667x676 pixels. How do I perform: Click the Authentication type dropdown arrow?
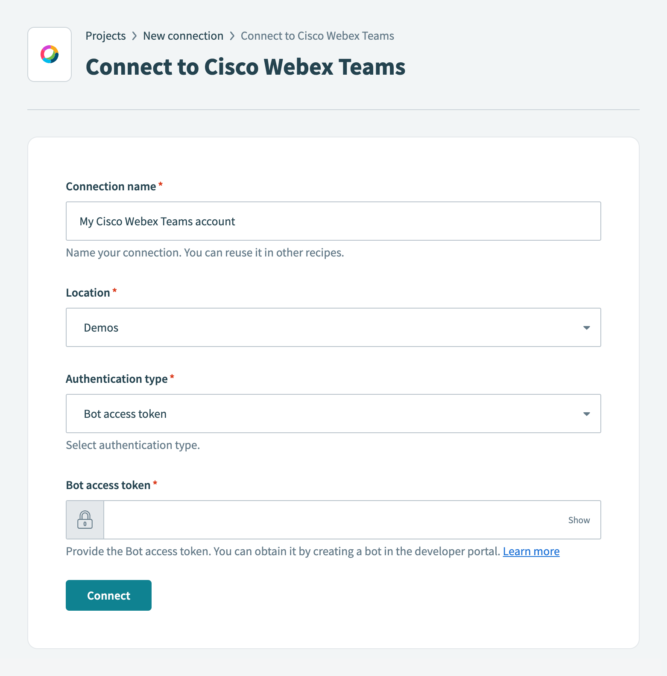[x=587, y=414]
